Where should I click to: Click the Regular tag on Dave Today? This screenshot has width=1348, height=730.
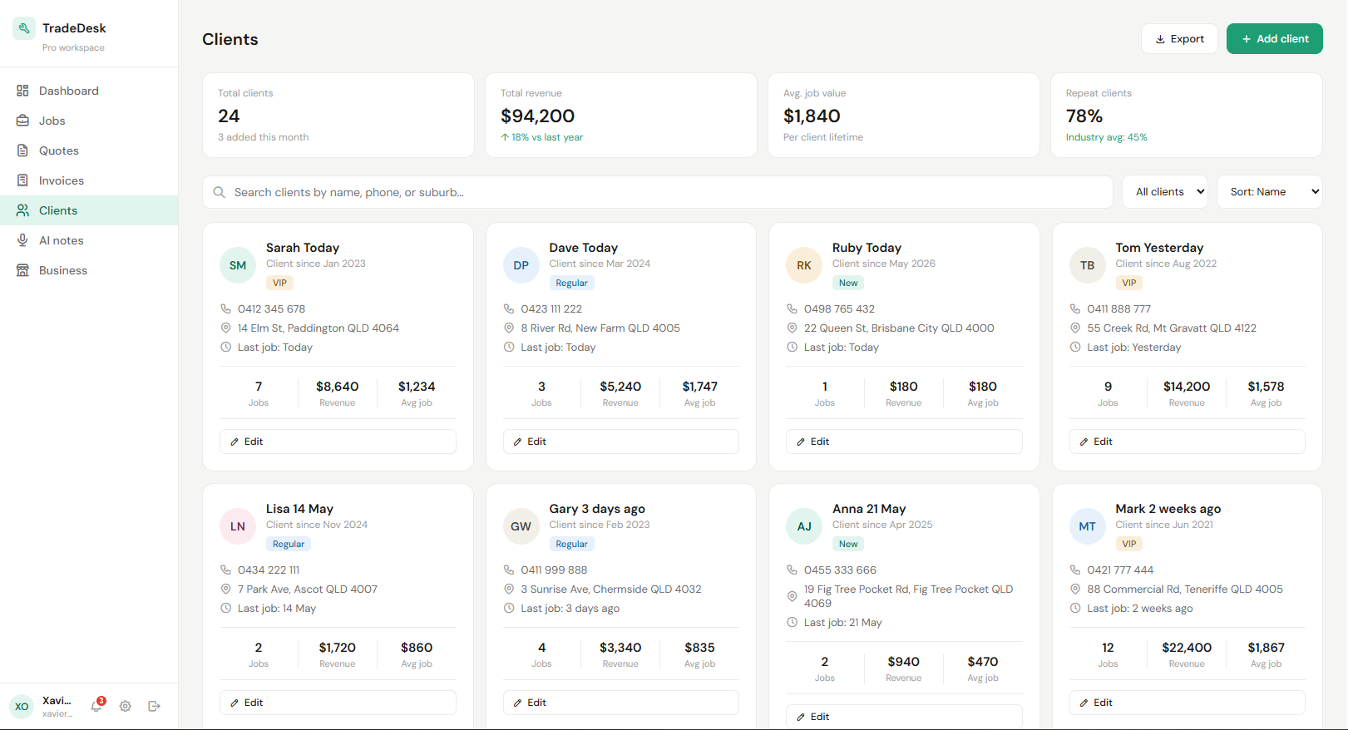[x=571, y=283]
